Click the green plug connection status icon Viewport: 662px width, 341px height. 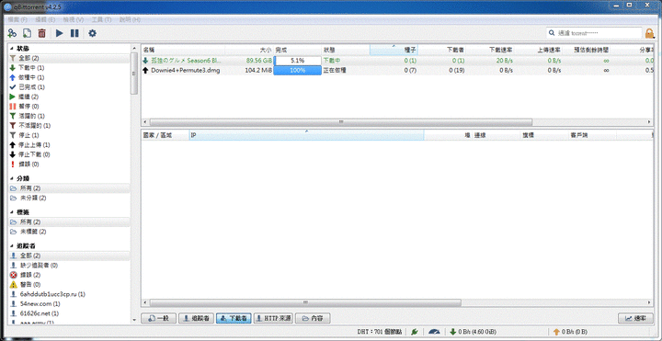(x=414, y=332)
